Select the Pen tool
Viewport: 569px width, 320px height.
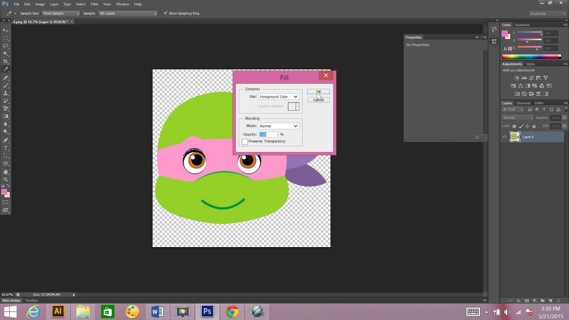coord(6,140)
